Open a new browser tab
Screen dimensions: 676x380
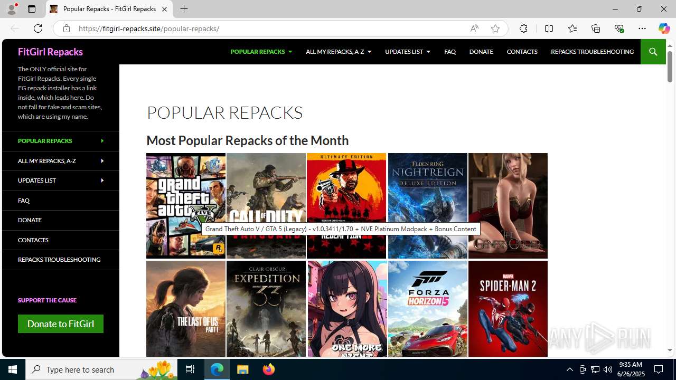coord(184,9)
